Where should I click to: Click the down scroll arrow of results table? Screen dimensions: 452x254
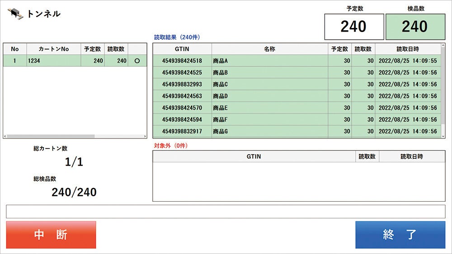tap(443, 136)
